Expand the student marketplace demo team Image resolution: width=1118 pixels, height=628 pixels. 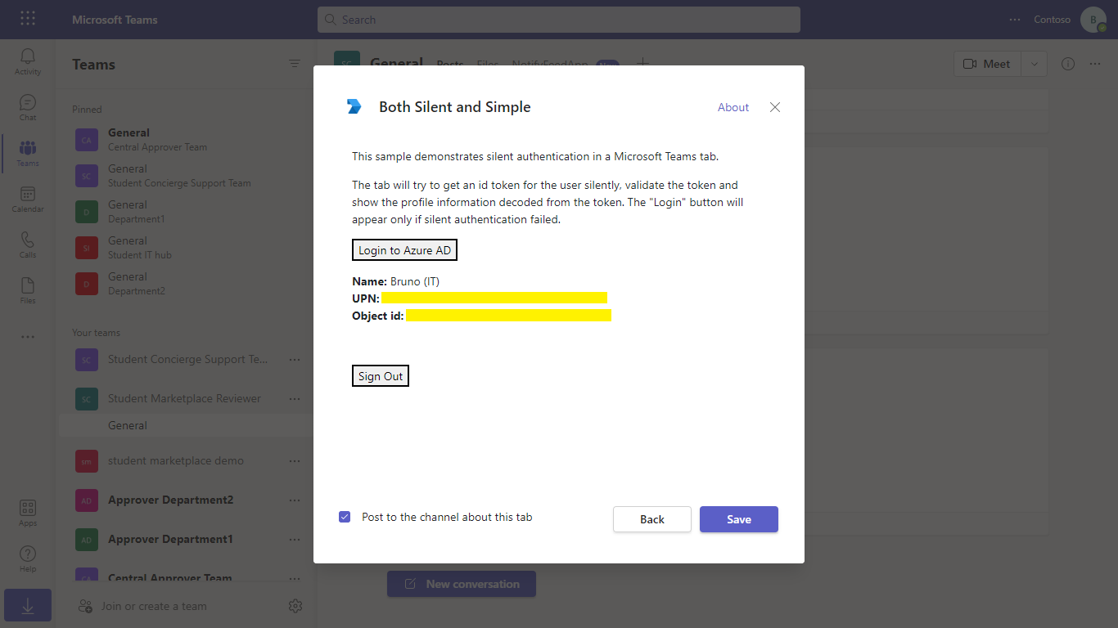click(x=176, y=460)
